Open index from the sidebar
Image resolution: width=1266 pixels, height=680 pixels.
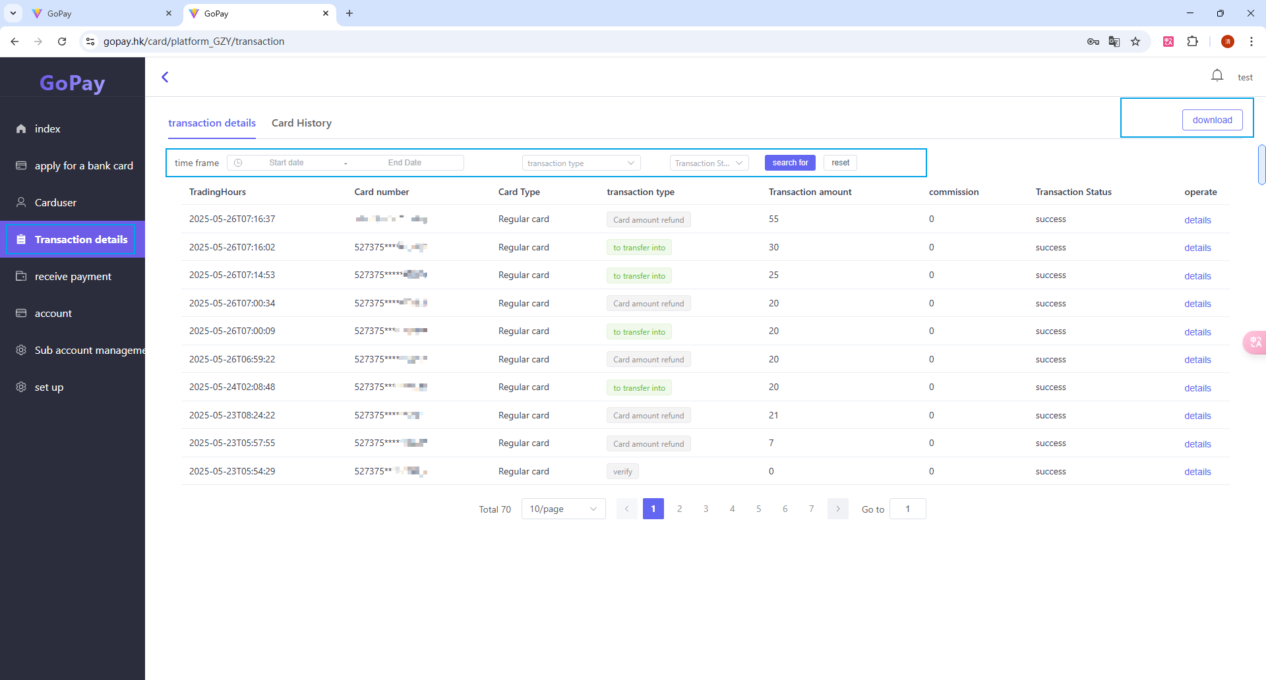coord(47,128)
